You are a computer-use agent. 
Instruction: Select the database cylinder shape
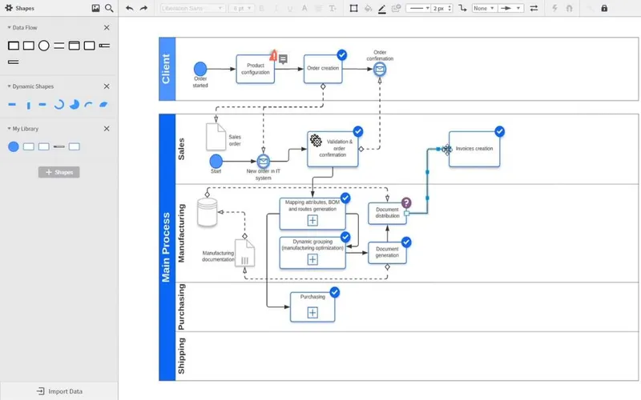[x=207, y=212]
